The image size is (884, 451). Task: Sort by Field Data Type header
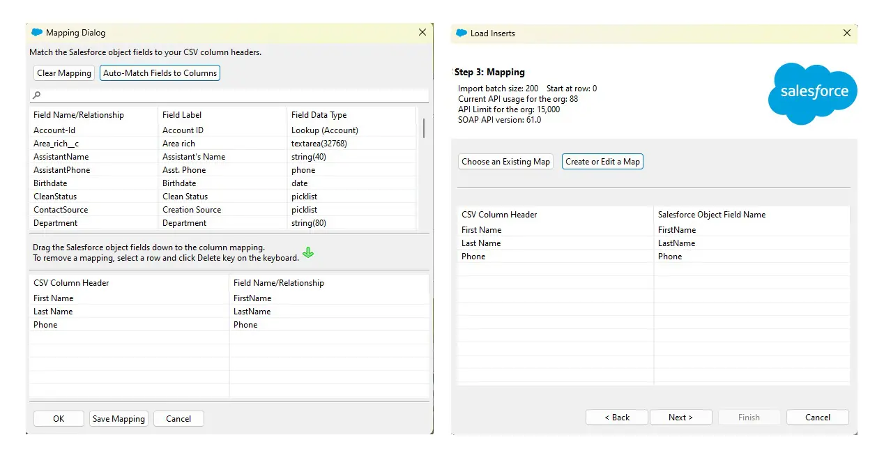(x=319, y=115)
